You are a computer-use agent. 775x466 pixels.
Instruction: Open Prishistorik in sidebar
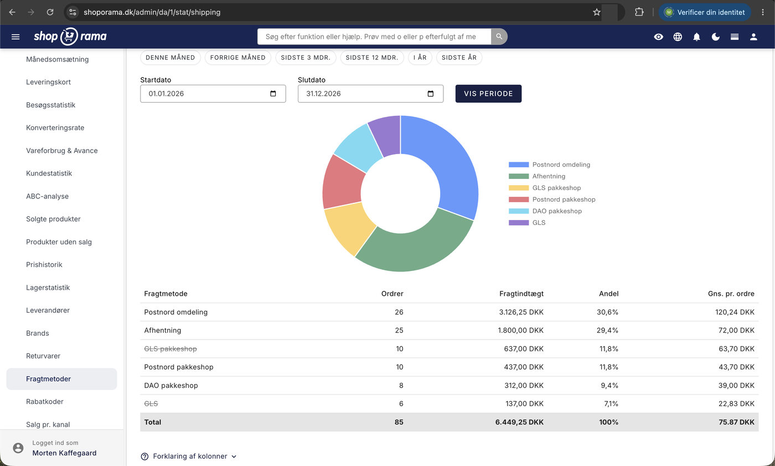pos(44,265)
